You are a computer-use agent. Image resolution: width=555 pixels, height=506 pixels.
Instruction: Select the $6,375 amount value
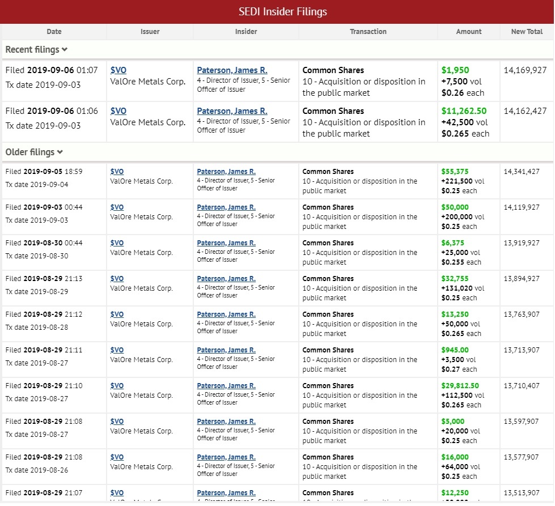point(453,243)
